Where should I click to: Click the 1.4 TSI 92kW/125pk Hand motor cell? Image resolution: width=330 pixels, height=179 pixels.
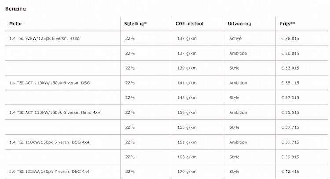point(44,39)
